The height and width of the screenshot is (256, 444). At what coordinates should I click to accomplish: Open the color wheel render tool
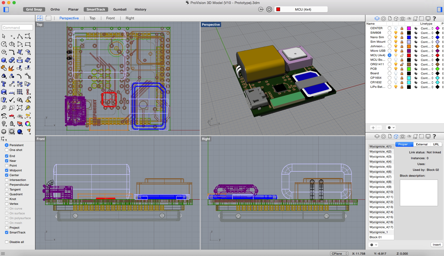[28, 124]
